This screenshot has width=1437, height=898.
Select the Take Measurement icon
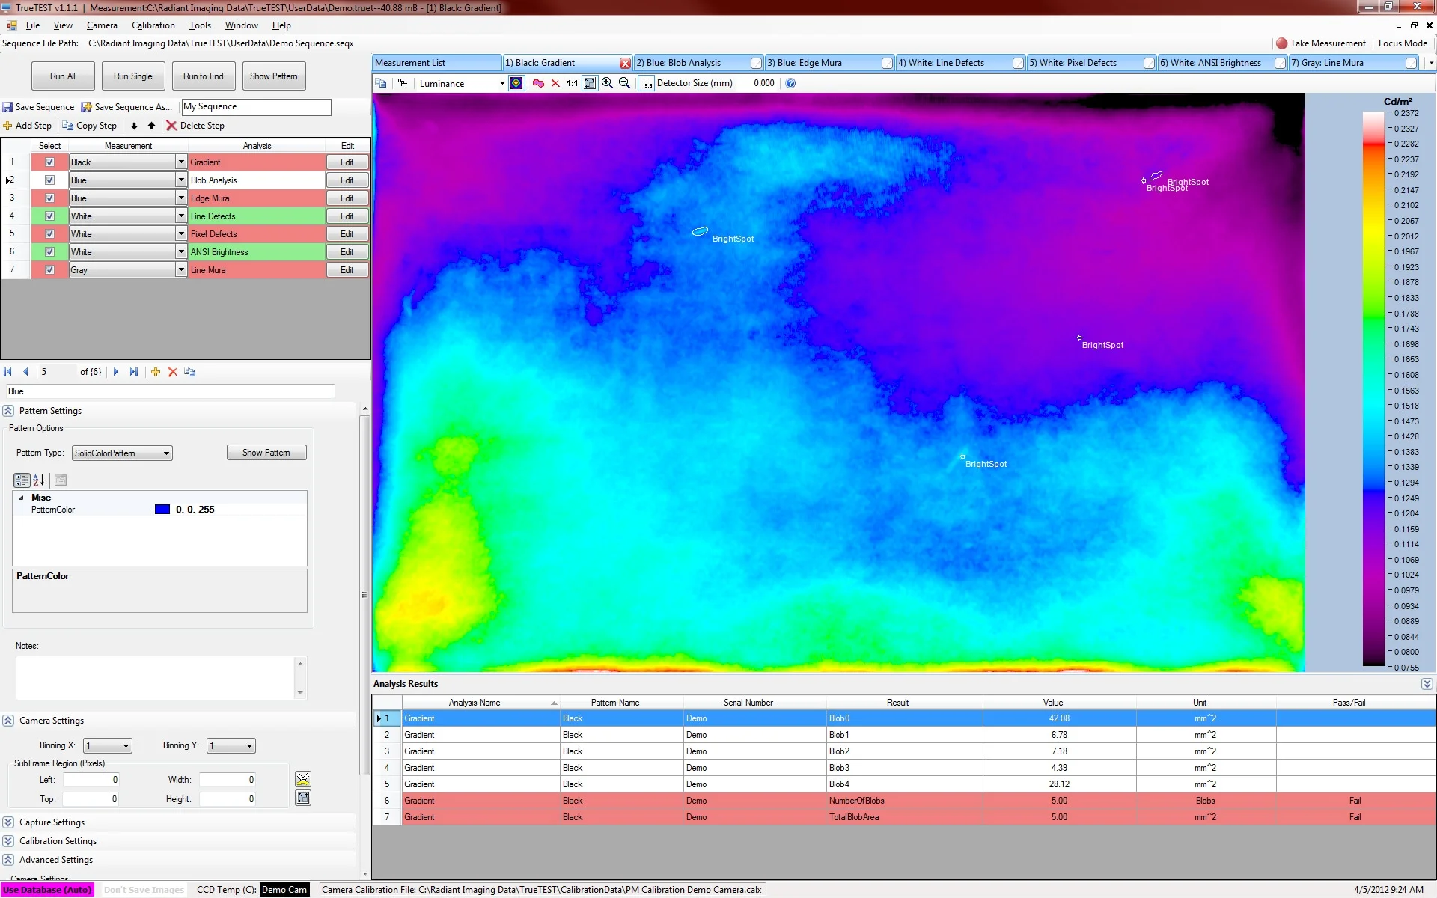point(1281,43)
